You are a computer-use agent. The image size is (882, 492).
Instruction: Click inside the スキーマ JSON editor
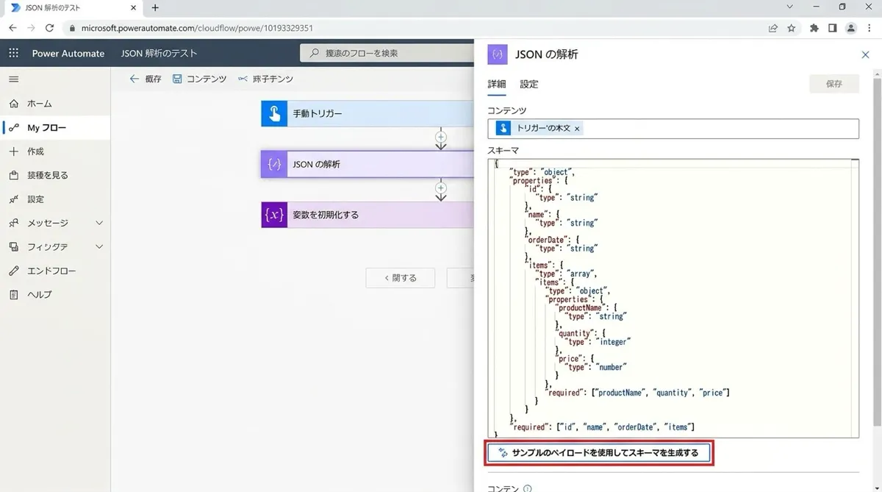tap(673, 298)
